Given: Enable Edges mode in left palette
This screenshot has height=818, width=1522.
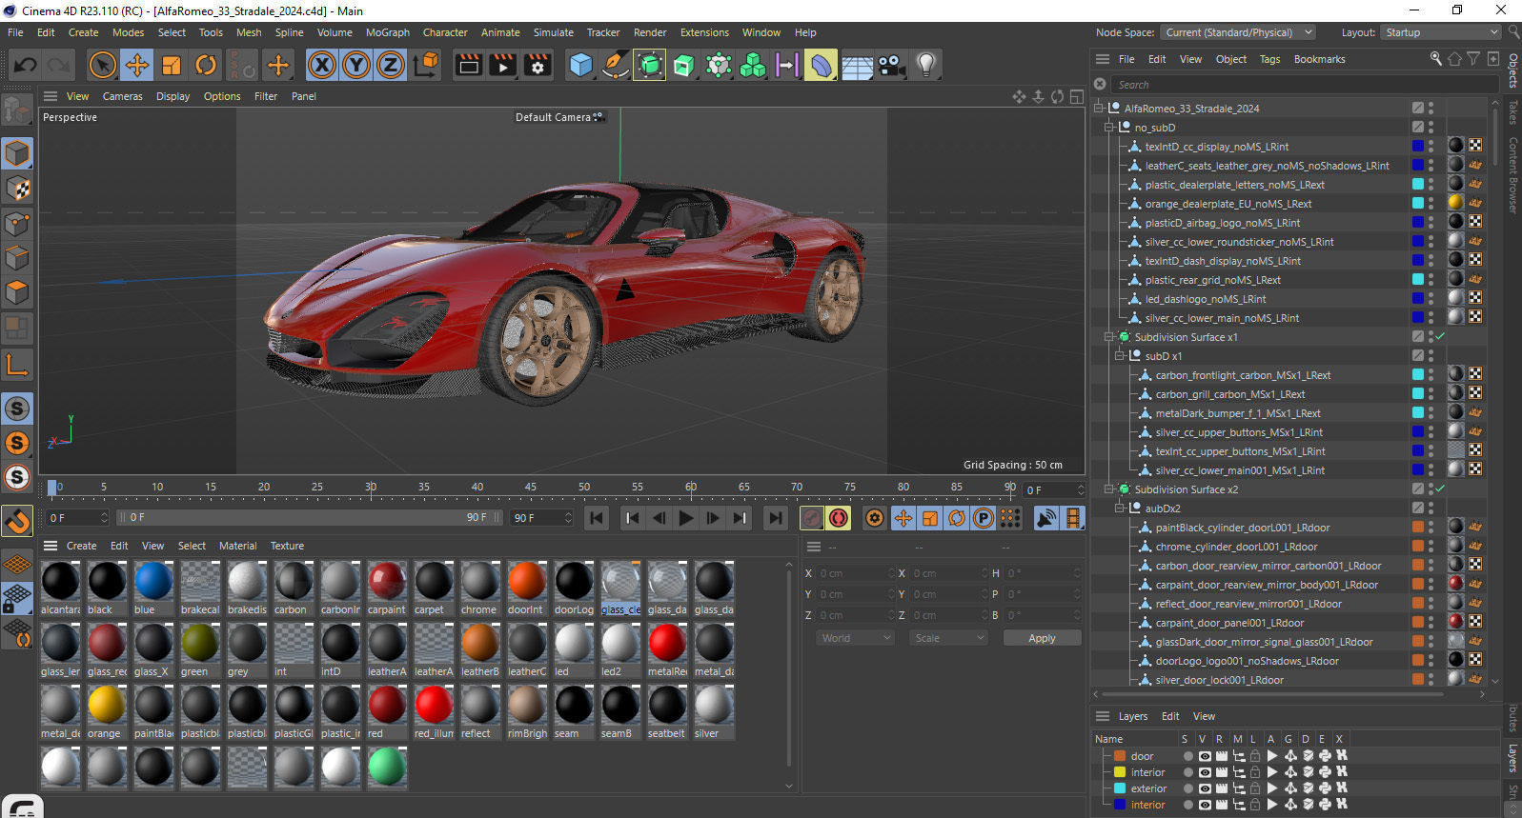Looking at the screenshot, I should point(17,258).
